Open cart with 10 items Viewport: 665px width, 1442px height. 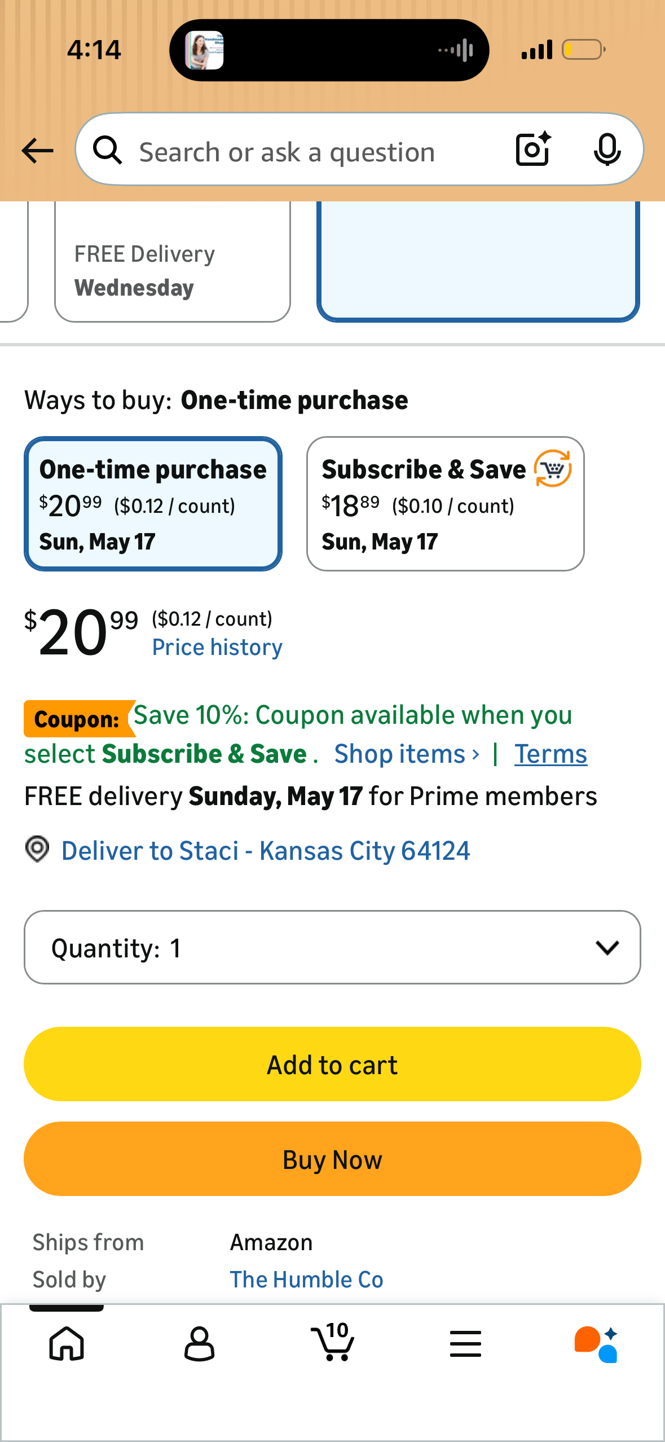click(x=333, y=1341)
